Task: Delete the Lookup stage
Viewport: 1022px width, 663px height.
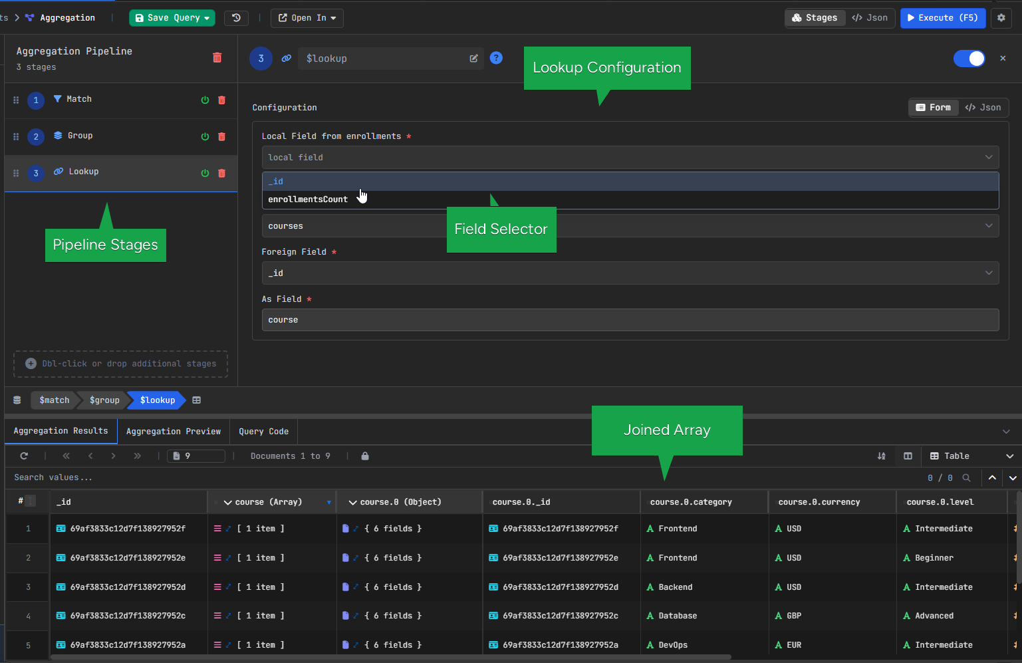Action: click(x=222, y=174)
